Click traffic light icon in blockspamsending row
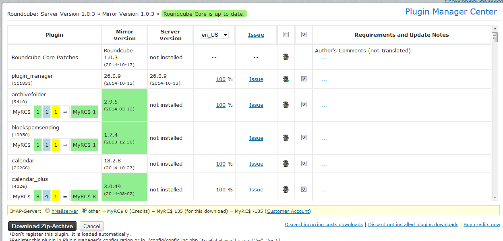The height and width of the screenshot is (241, 503). coord(286,138)
